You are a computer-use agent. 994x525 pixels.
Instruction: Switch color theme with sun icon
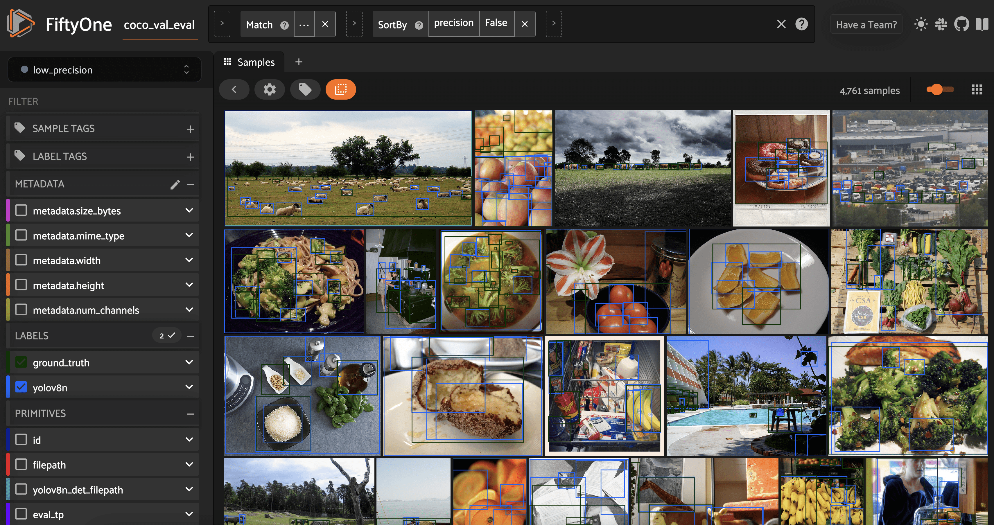tap(921, 24)
